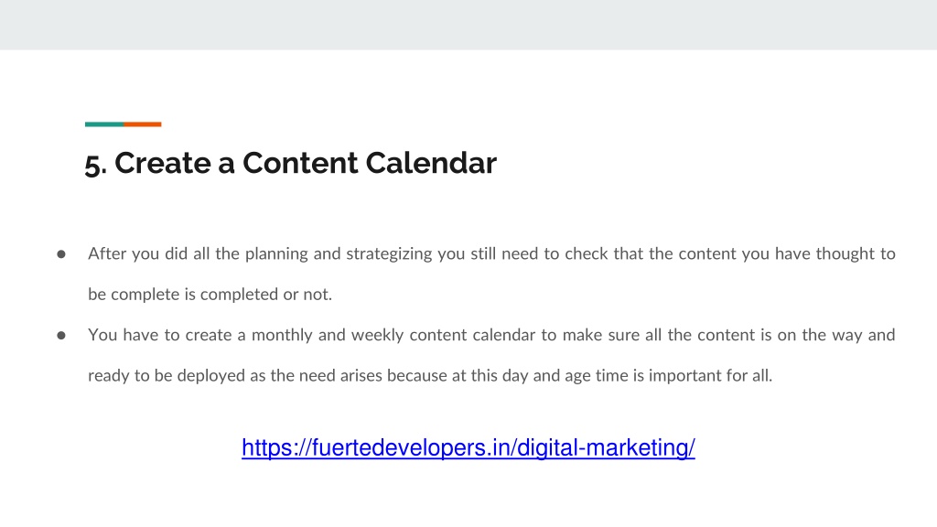Click the line 'be complete is completed or not.'
The height and width of the screenshot is (527, 937).
coord(210,294)
